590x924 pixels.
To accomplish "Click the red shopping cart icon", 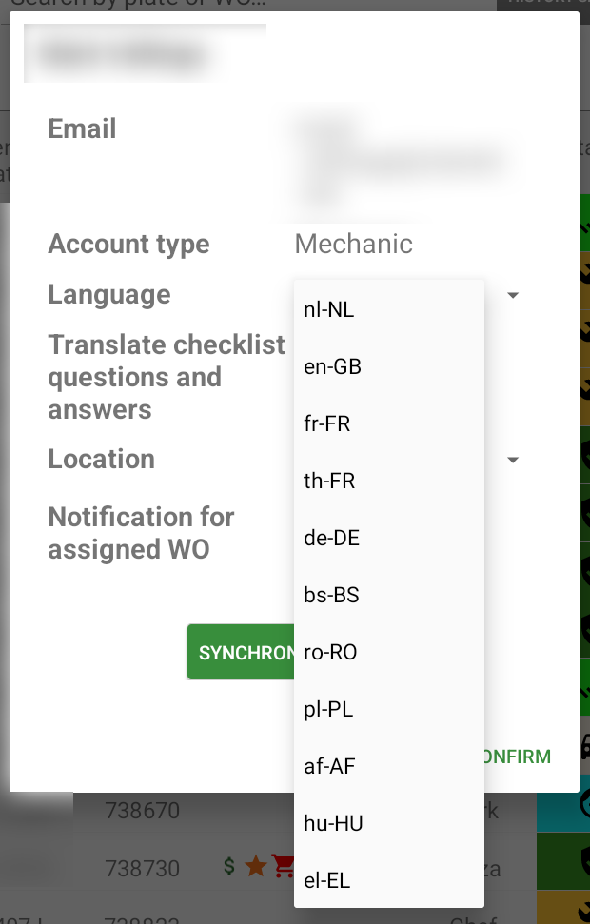I will [x=283, y=866].
